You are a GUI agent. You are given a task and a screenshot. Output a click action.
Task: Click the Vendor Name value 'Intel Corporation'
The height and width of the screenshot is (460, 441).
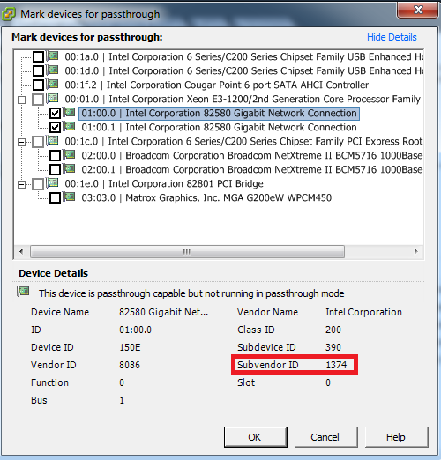(x=363, y=312)
